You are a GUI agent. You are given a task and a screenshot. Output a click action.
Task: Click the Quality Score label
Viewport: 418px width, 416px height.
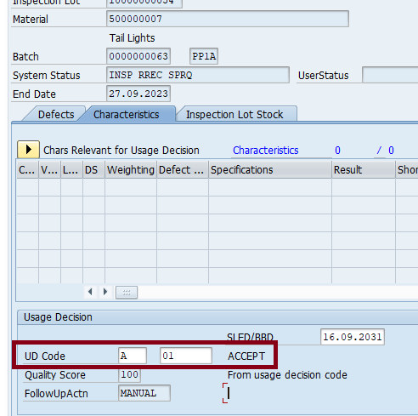point(55,375)
